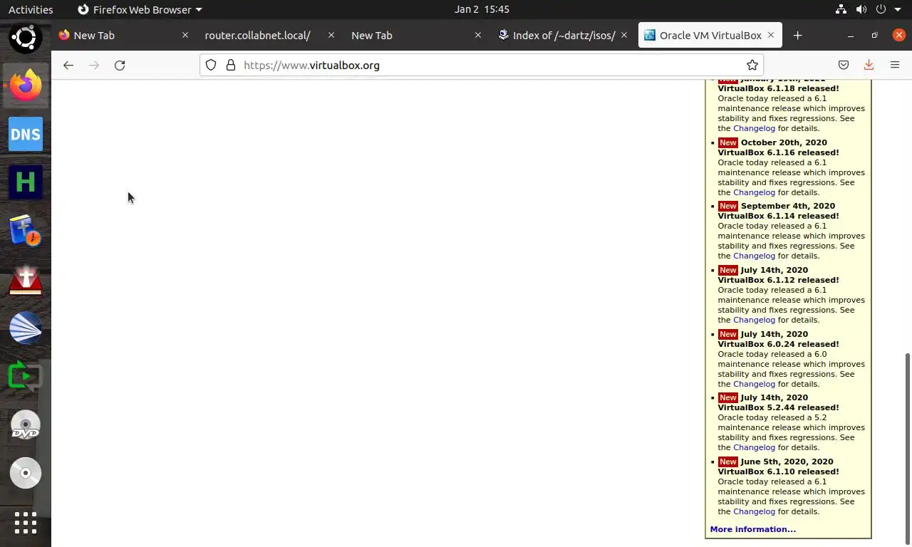912x547 pixels.
Task: Switch to Index of /~dartz/isos/ tab
Action: point(562,35)
